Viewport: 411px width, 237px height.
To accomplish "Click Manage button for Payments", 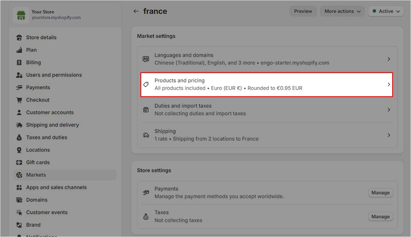I will 380,193.
